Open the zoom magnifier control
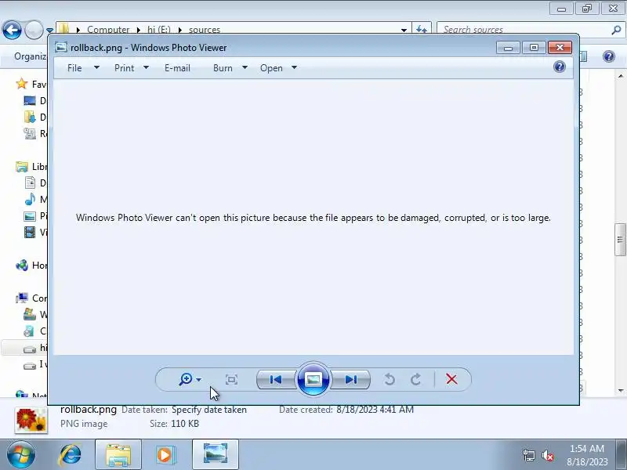The image size is (627, 470). click(x=186, y=379)
